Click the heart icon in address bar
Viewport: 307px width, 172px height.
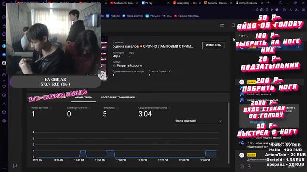coord(277,10)
